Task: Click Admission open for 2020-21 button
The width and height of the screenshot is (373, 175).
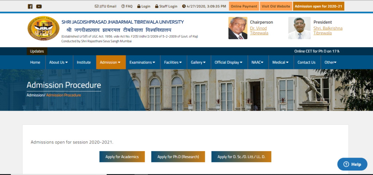Action: click(318, 6)
